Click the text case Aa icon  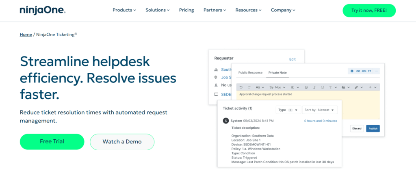(258, 87)
